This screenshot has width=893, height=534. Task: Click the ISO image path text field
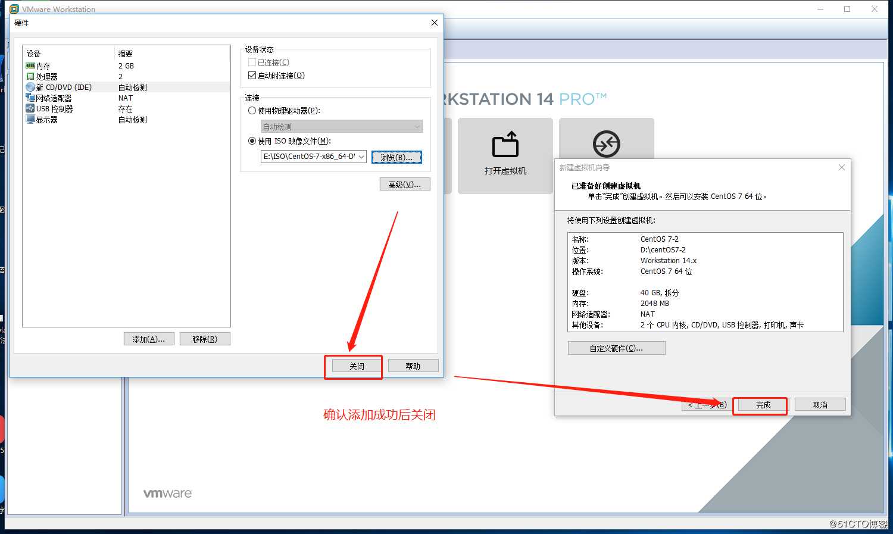pos(308,157)
